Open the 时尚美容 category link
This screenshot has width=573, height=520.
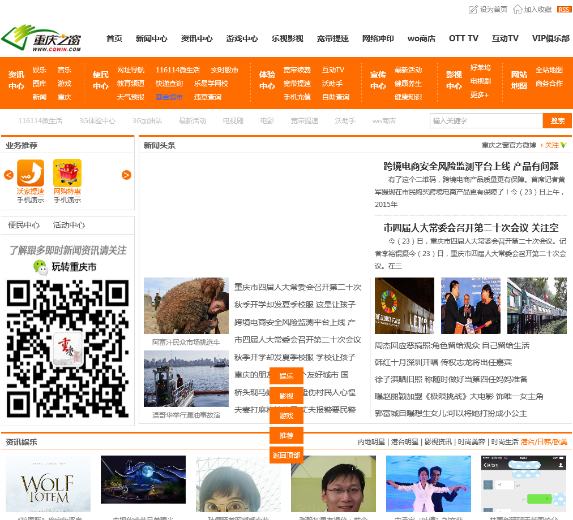pos(472,442)
